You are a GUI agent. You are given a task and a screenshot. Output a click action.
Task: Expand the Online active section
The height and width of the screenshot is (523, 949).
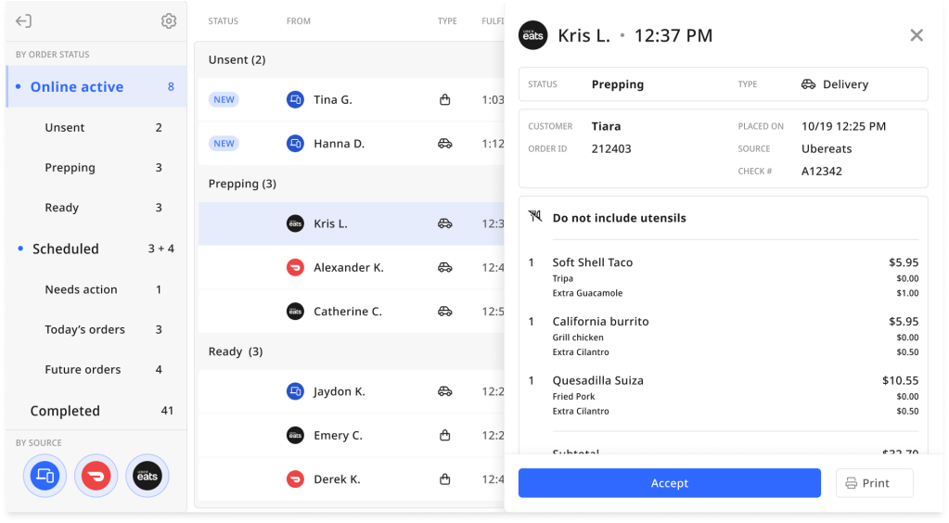point(77,87)
